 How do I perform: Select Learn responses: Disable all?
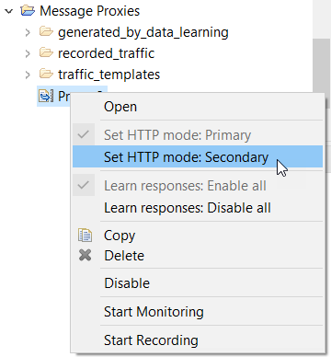[198, 208]
